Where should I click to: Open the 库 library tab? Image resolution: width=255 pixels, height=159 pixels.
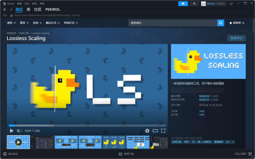tap(29, 10)
